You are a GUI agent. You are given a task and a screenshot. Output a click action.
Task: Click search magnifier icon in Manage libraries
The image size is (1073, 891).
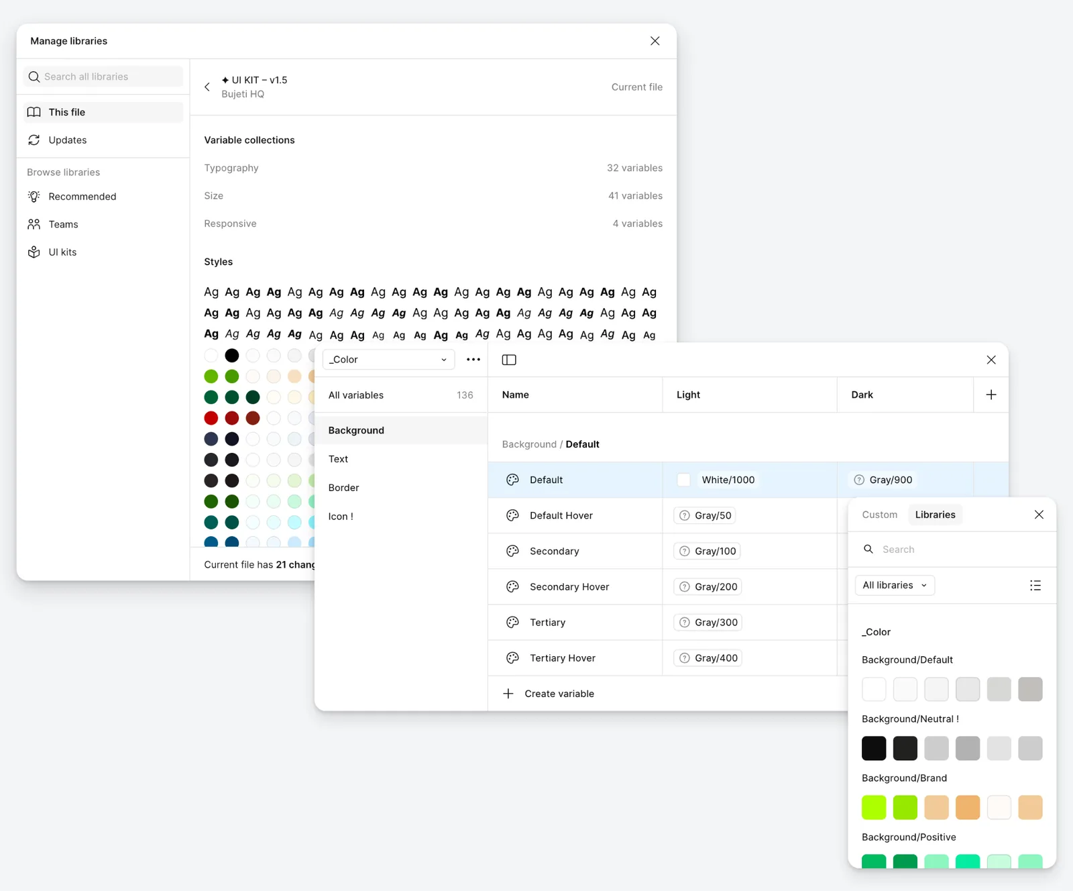34,76
